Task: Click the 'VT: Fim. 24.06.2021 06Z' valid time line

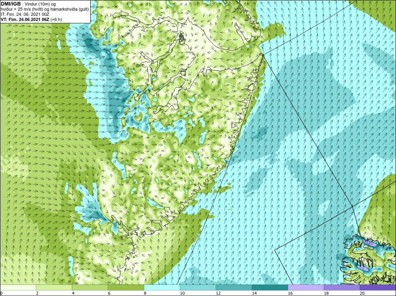Action: point(31,19)
